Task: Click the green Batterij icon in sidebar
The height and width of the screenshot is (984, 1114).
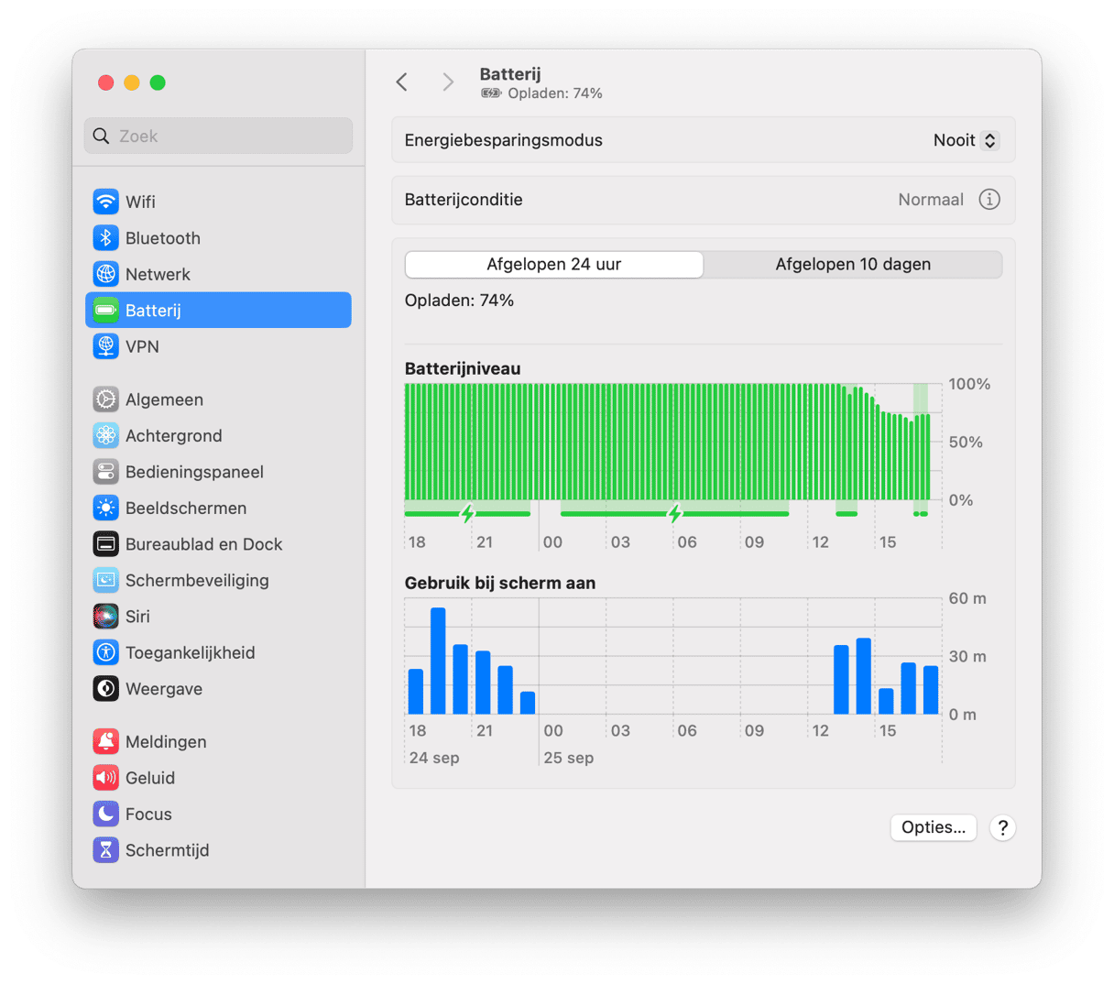Action: coord(106,311)
